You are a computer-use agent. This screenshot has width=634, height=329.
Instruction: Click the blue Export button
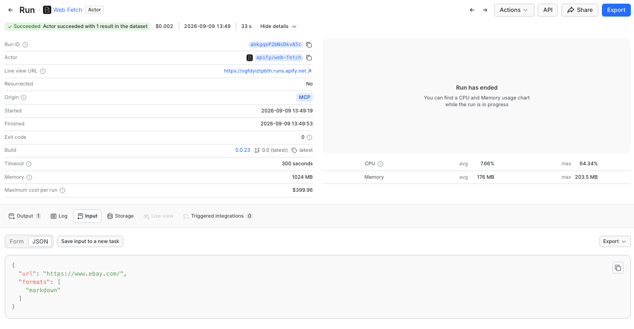(616, 10)
